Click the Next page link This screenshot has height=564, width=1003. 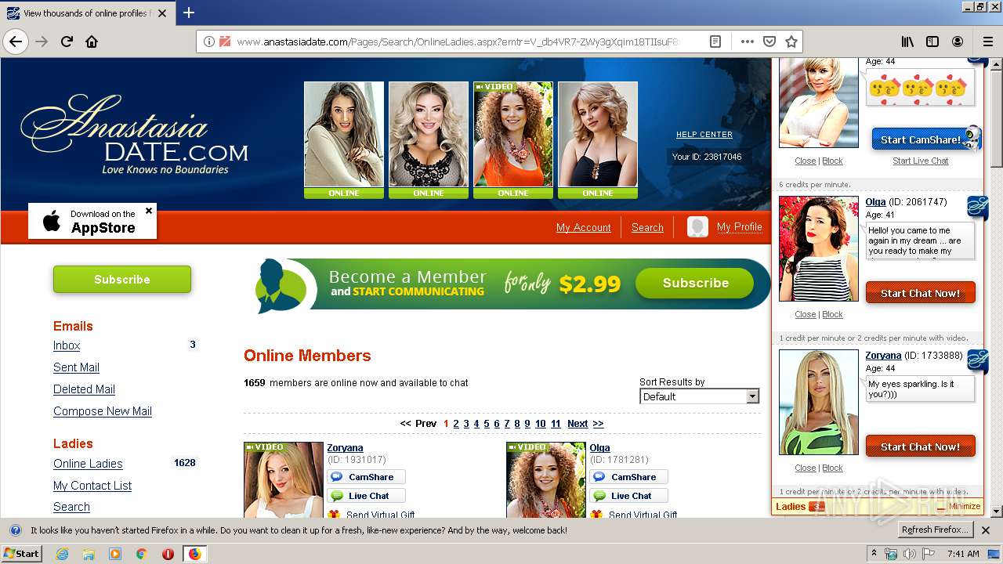[578, 424]
